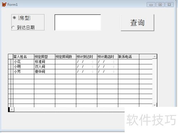Viewport: 178px width, 133px height.
Task: Click the 查询 button
Action: click(x=137, y=23)
